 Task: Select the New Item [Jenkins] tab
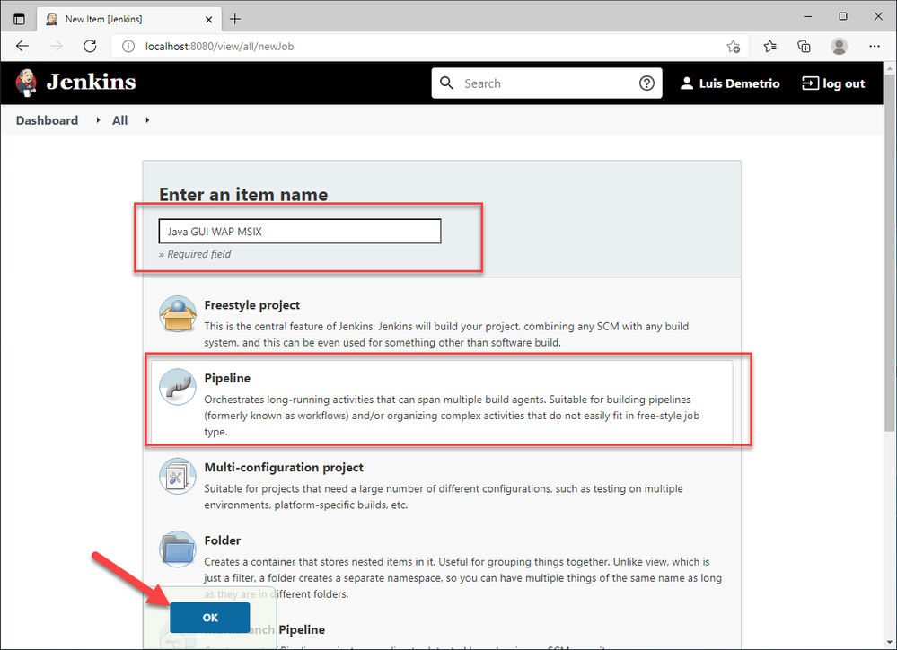click(130, 19)
